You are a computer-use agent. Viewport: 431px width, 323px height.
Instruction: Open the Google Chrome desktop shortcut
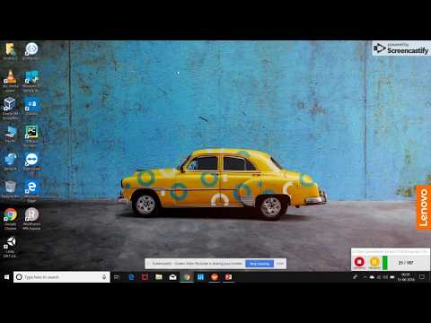pos(11,218)
